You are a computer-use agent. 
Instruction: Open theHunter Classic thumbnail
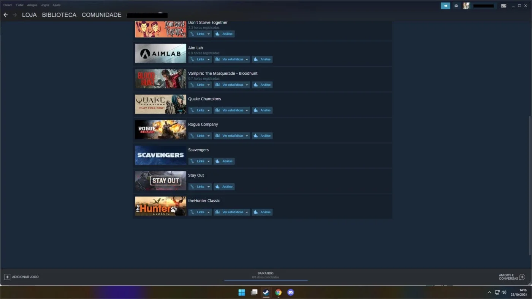(x=161, y=206)
